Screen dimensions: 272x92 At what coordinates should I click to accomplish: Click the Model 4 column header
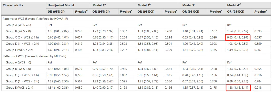pos(233,5)
